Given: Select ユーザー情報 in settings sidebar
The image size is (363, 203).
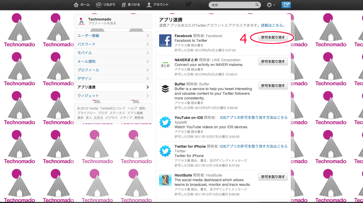Looking at the screenshot, I should click(x=113, y=36).
